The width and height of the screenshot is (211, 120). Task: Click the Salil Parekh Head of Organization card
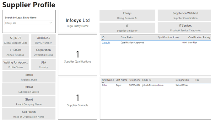[x=29, y=114]
